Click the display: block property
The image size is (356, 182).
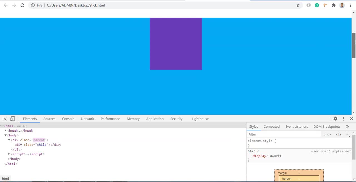[x=267, y=156]
